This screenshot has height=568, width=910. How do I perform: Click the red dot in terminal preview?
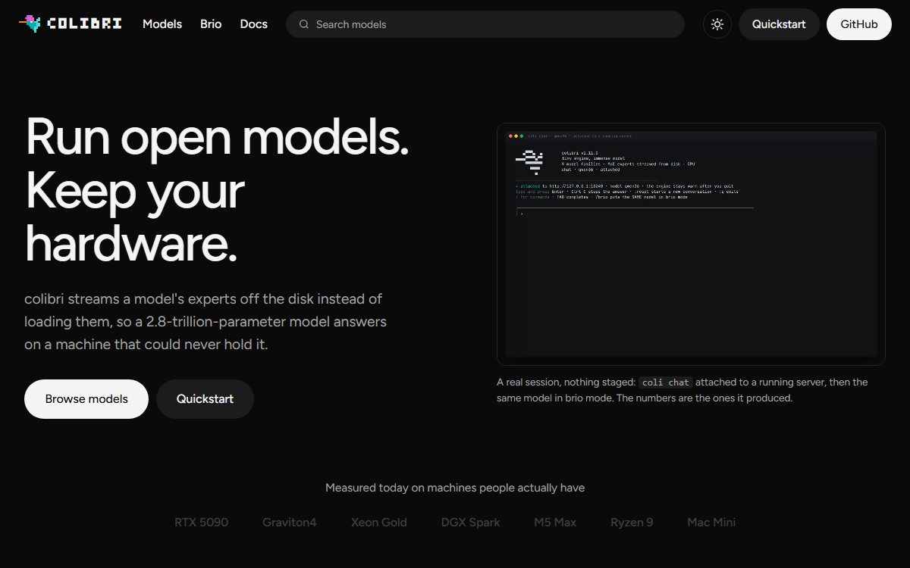click(x=511, y=136)
